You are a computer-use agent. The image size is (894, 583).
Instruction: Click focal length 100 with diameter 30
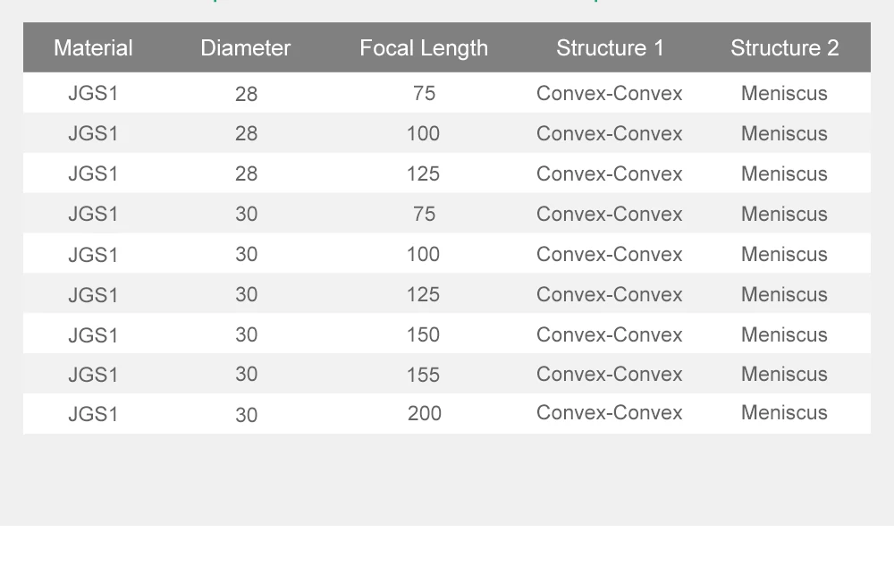[423, 254]
